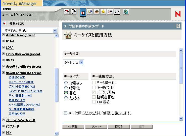Open the View Objects magnifier icon

(90, 12)
